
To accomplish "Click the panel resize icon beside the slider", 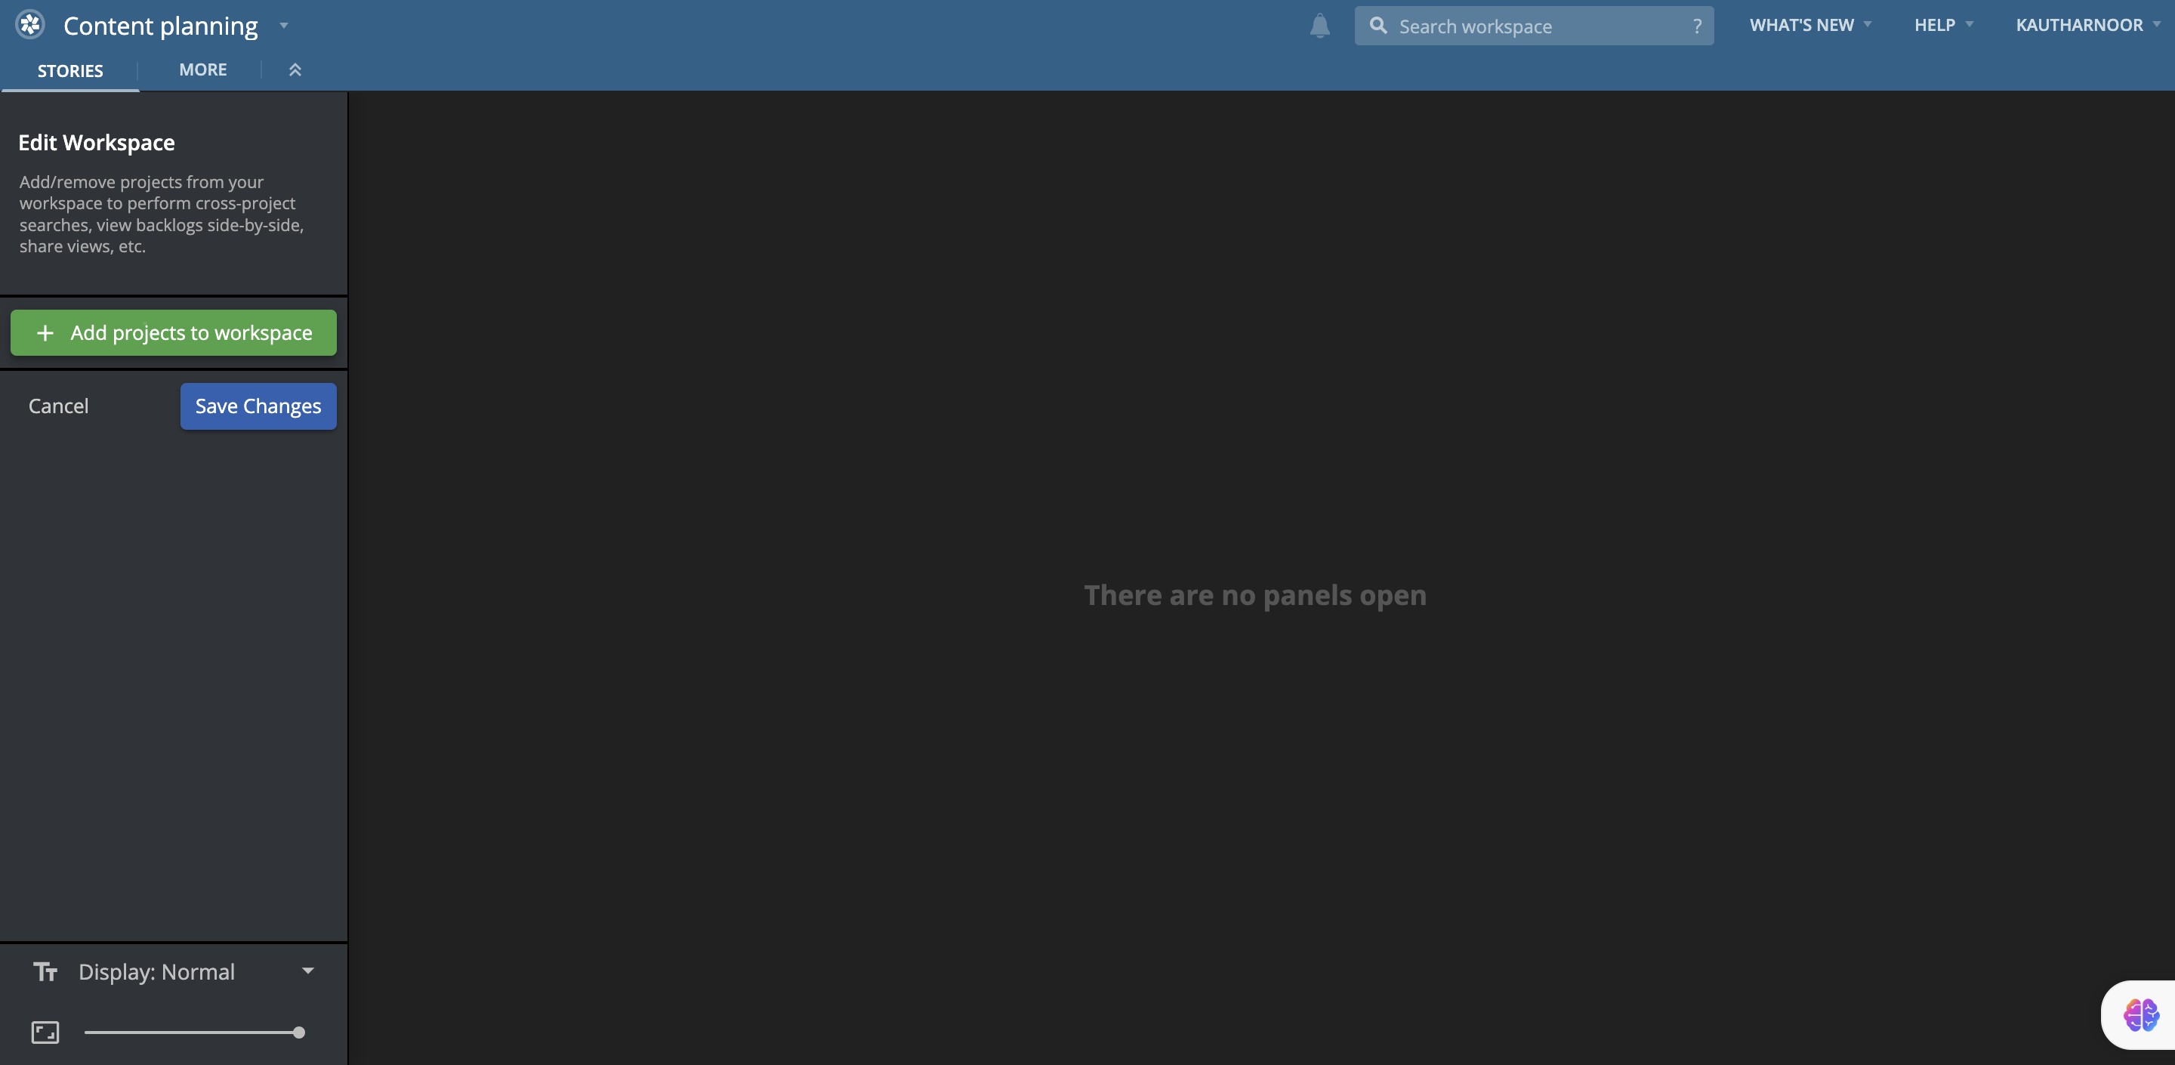I will [45, 1032].
